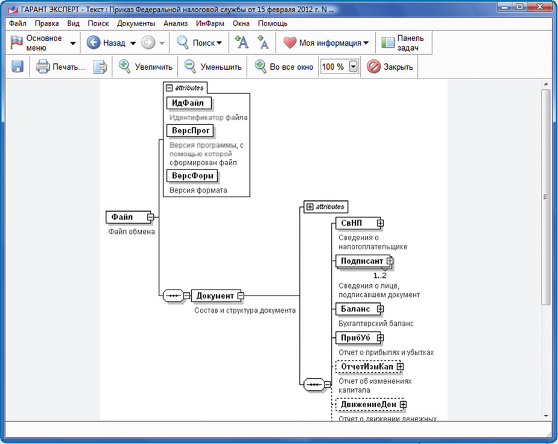
Task: Zoom in with the Увеличить button
Action: pyautogui.click(x=145, y=67)
